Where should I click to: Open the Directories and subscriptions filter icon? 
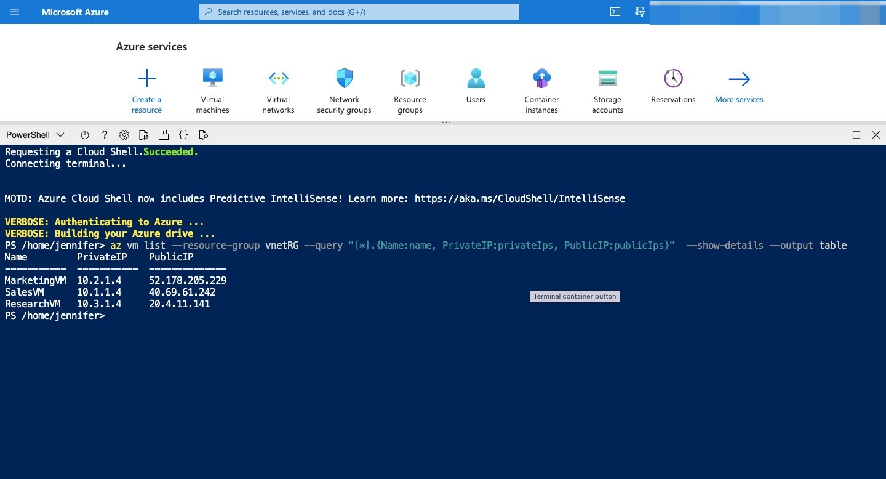click(x=640, y=12)
